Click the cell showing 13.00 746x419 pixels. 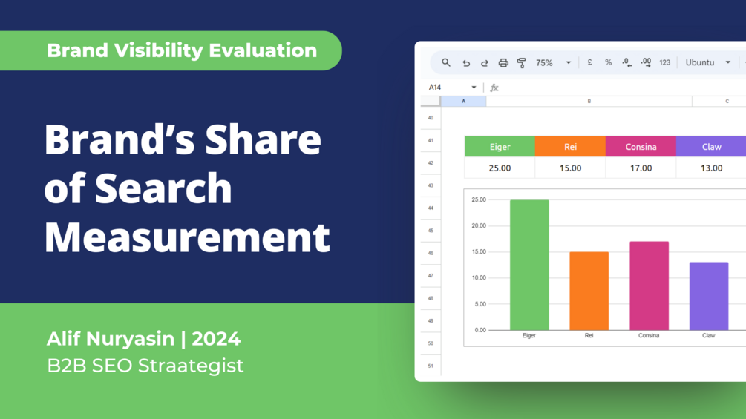pos(711,168)
